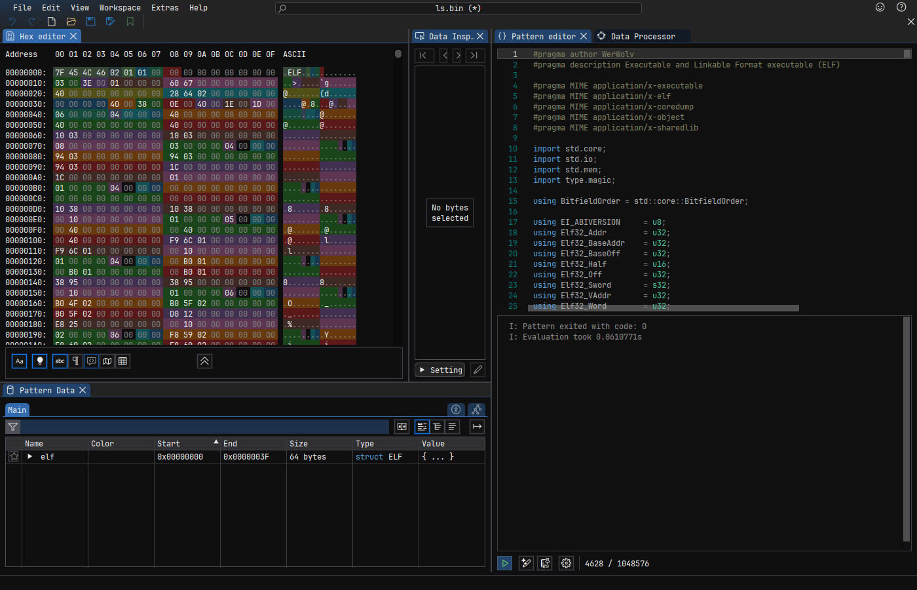Viewport: 917px width, 590px height.
Task: Open the smiley feedback icon in the title bar
Action: coord(880,7)
